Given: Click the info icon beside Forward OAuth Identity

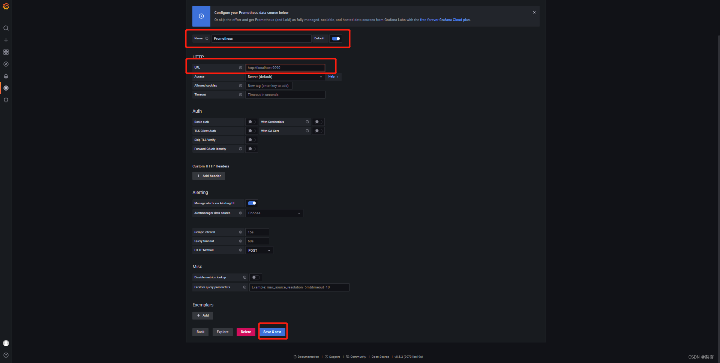Looking at the screenshot, I should point(240,149).
